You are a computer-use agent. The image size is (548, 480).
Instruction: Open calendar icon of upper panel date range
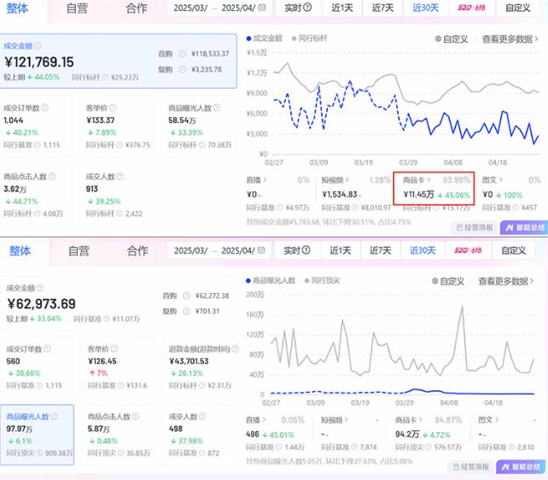(x=262, y=8)
